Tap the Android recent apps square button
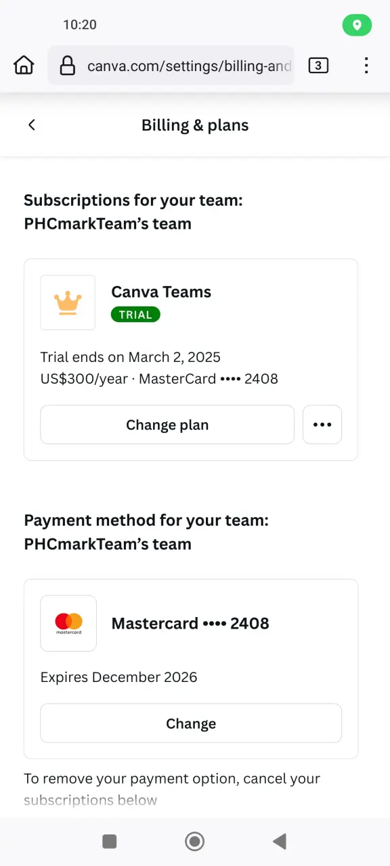This screenshot has height=866, width=390. coord(110,841)
